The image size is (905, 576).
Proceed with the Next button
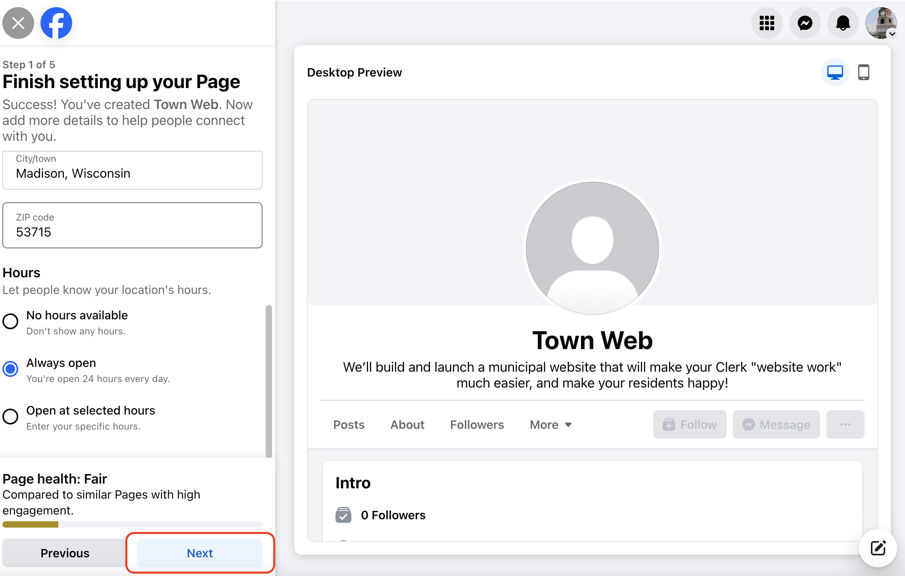pos(200,553)
